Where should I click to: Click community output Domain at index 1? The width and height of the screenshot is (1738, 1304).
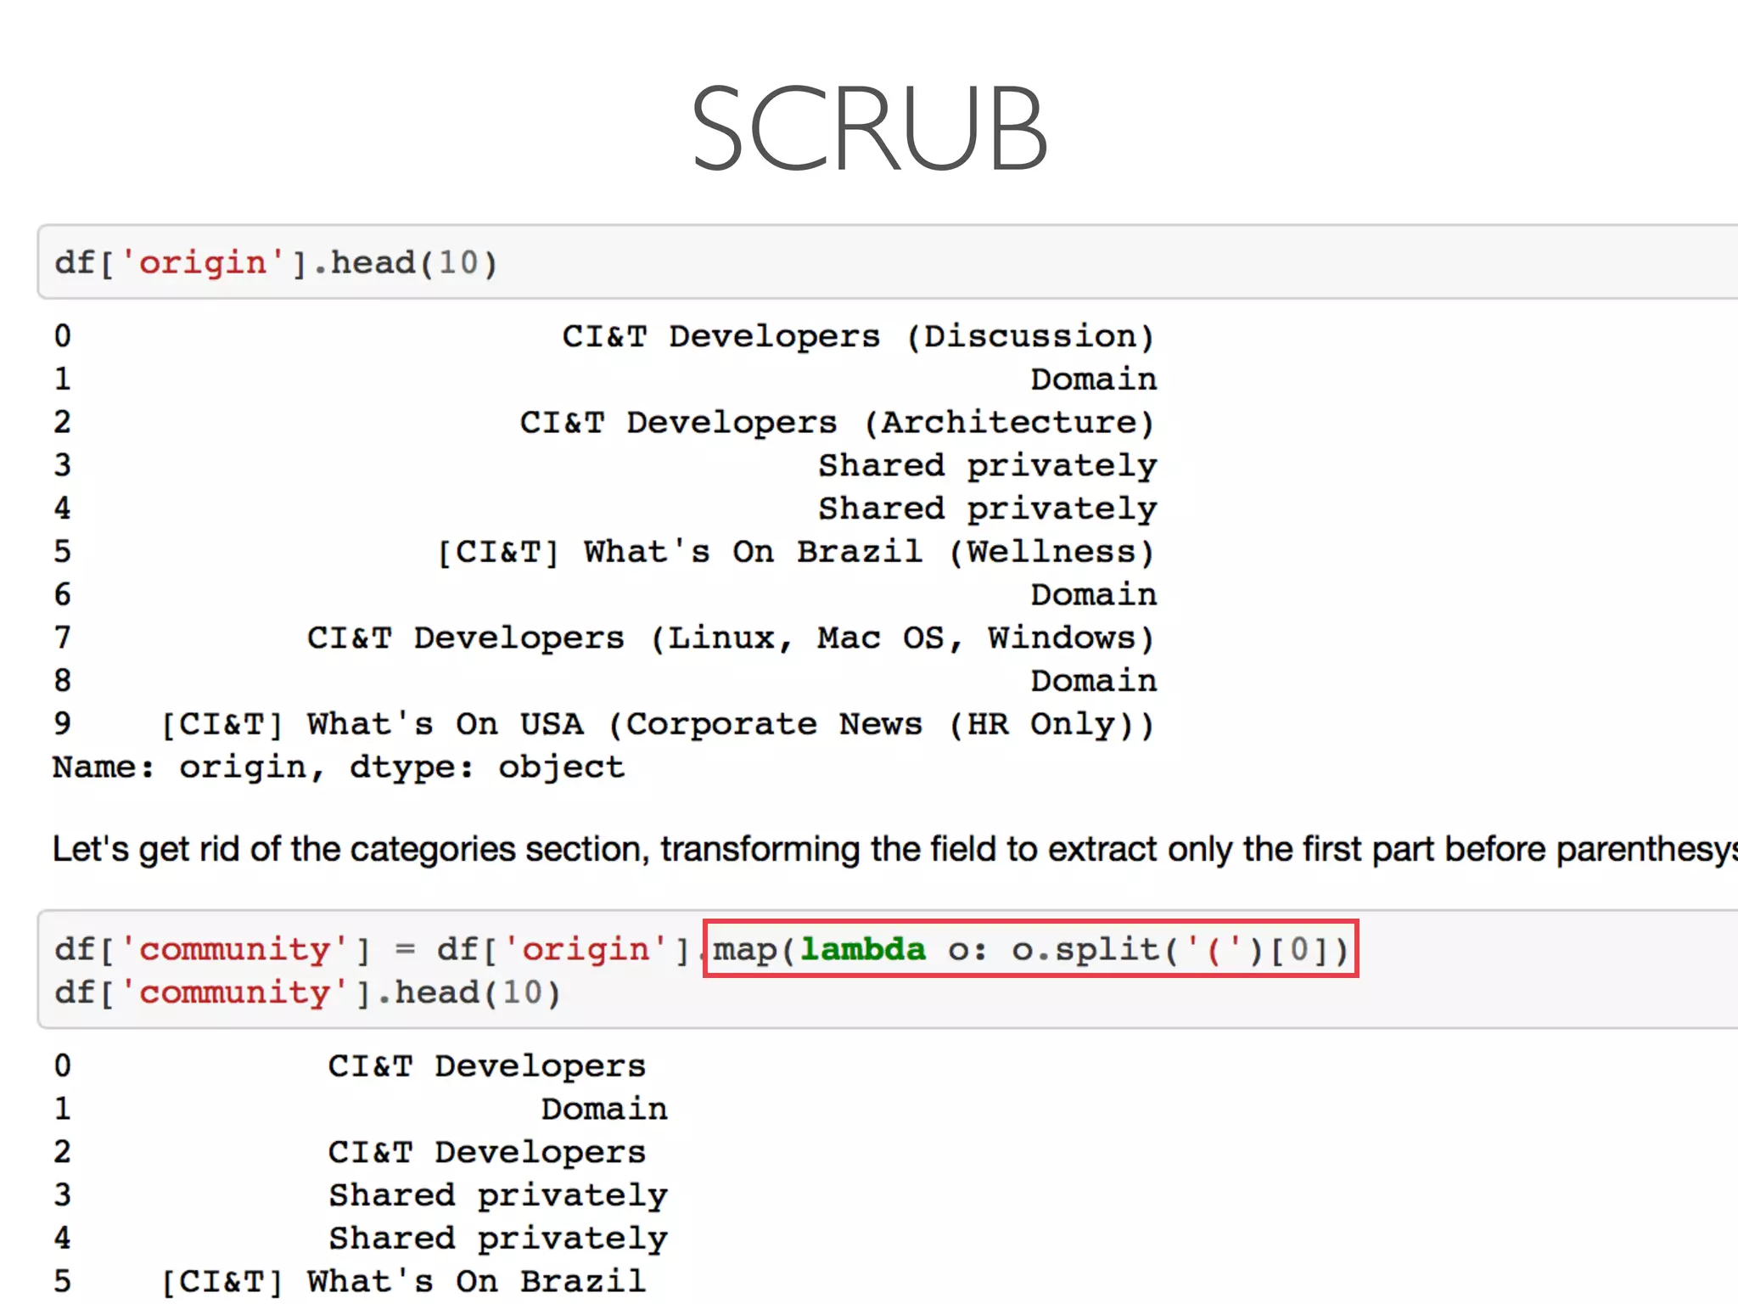tap(604, 1109)
